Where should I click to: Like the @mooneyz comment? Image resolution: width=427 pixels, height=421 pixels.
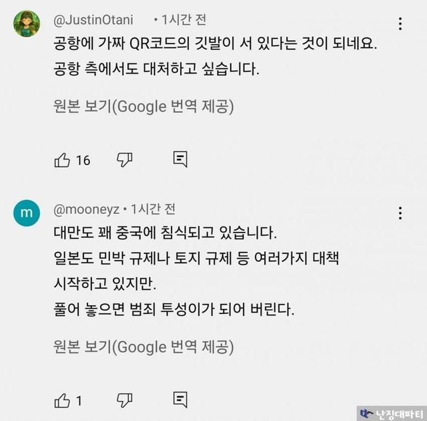click(62, 400)
